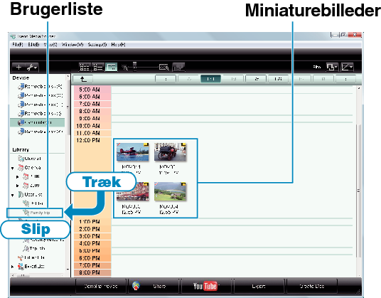Screen dimensions: 381x298
Task: Select the highlighted camcorder device item
Action: tap(38, 122)
